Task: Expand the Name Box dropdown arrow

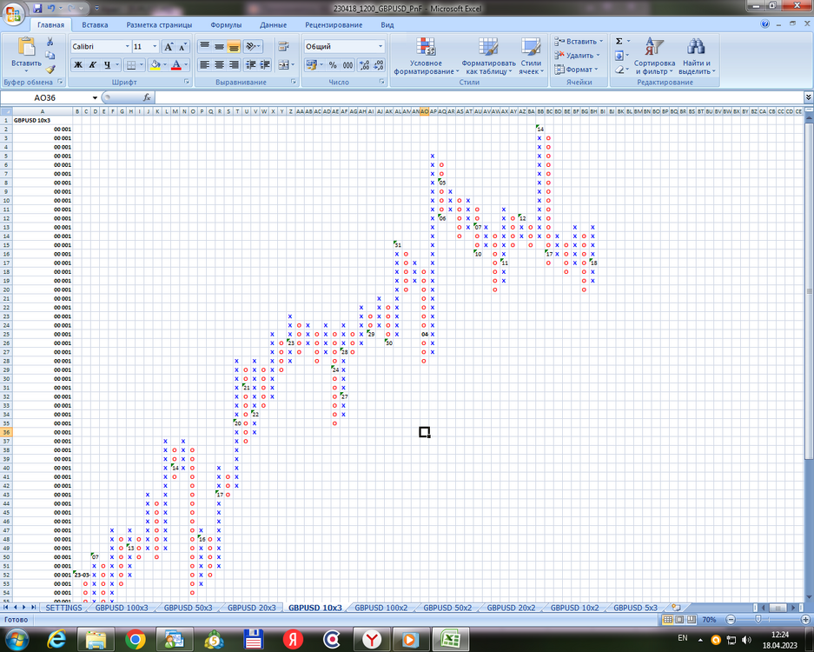Action: pyautogui.click(x=95, y=97)
